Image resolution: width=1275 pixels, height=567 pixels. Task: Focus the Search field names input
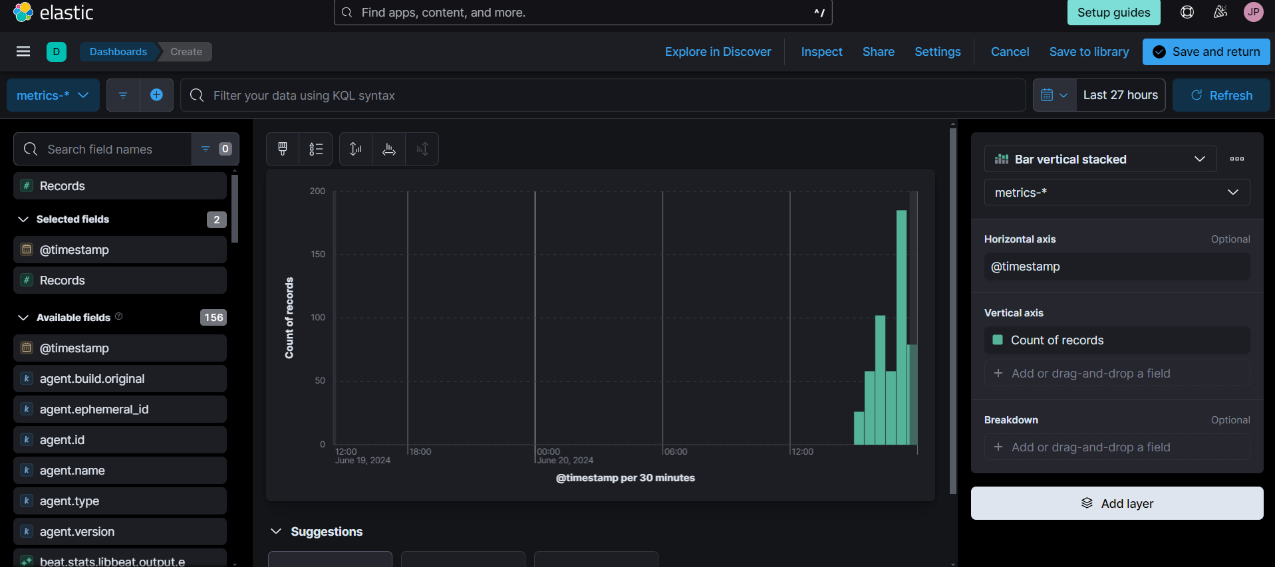point(103,149)
